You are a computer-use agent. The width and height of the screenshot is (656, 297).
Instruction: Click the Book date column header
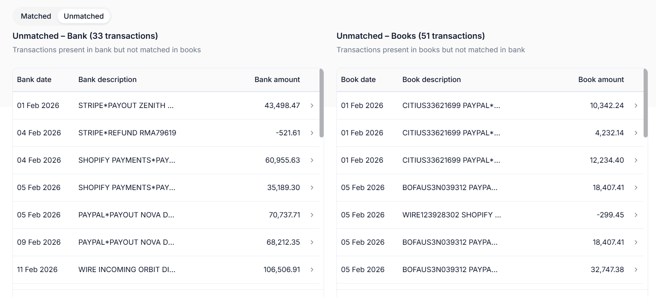point(358,80)
